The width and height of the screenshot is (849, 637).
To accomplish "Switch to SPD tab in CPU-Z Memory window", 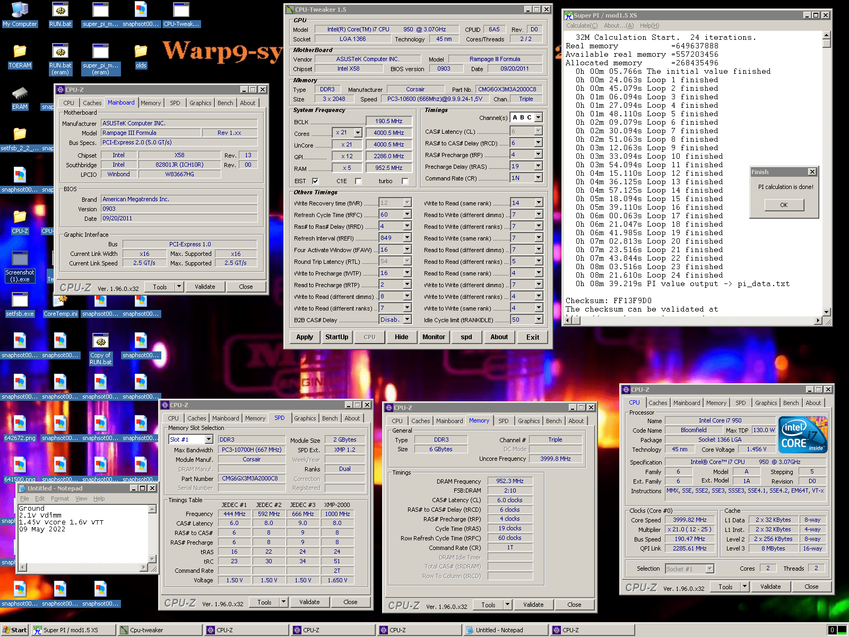I will (504, 421).
